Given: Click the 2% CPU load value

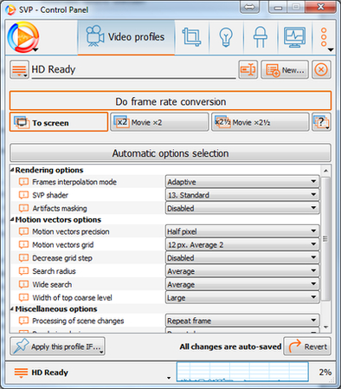Looking at the screenshot, I should click(325, 373).
